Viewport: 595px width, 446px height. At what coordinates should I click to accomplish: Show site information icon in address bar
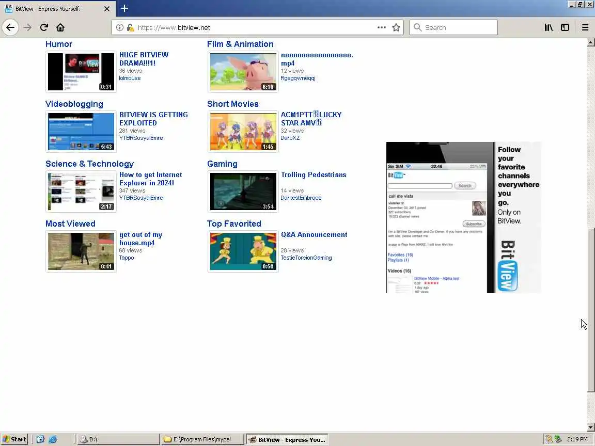119,27
